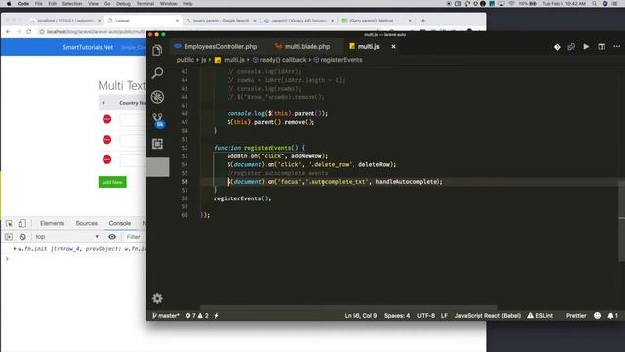This screenshot has width=625, height=352.
Task: Click the multi.js breadcrumb segment
Action: coord(230,60)
